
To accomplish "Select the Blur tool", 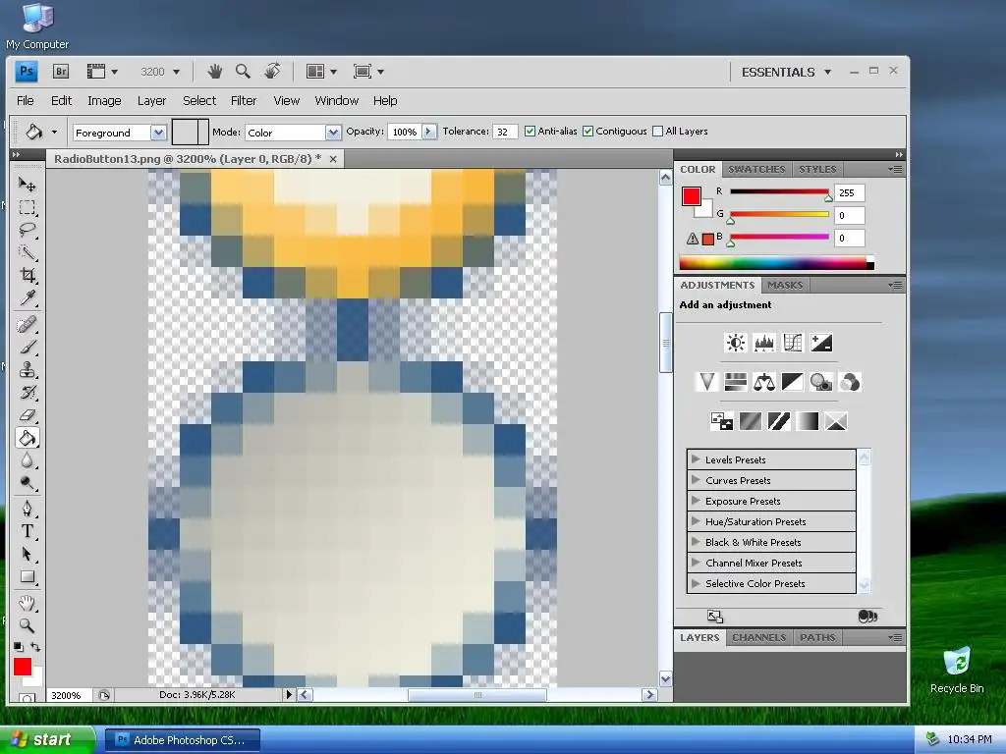I will point(27,460).
